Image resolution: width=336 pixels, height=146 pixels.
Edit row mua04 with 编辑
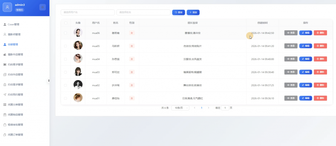[305, 59]
